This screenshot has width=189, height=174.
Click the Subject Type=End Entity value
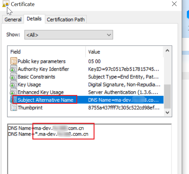[x=123, y=77]
